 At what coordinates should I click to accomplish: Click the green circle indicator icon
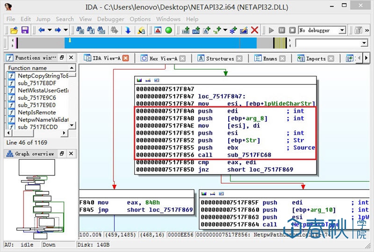click(169, 30)
